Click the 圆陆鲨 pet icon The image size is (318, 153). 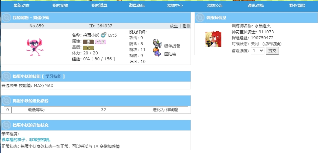(x=157, y=52)
